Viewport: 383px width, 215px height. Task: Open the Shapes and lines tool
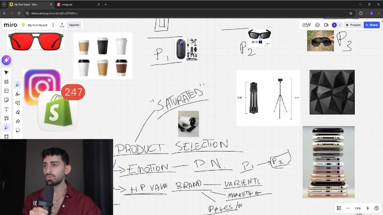[x=6, y=118]
